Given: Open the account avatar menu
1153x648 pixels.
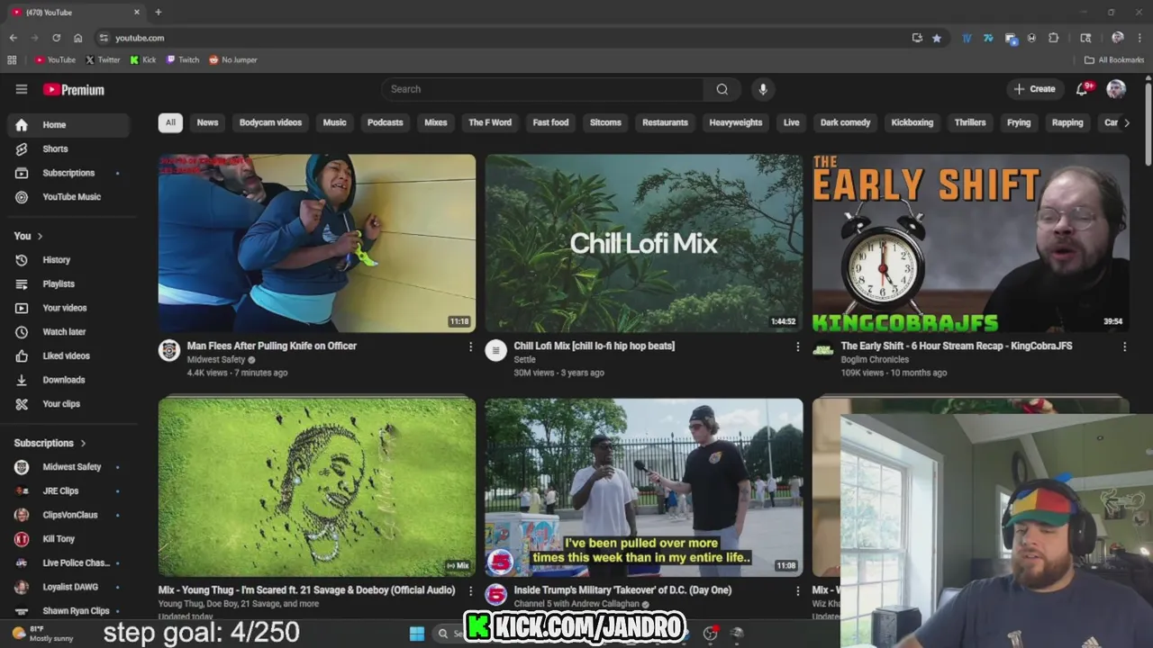Looking at the screenshot, I should coord(1116,89).
